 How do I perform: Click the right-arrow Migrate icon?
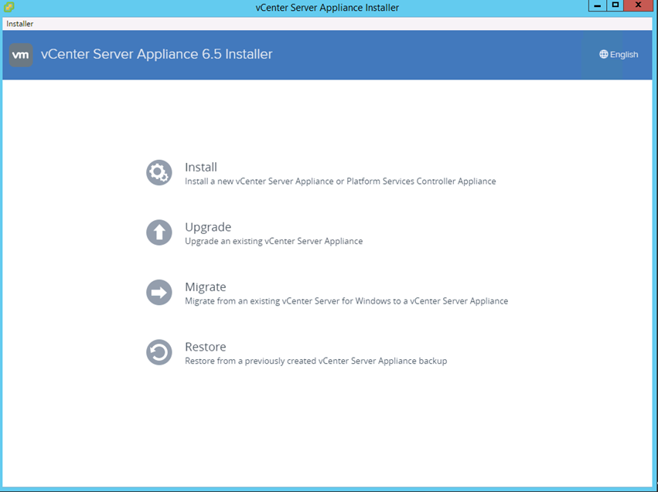(159, 293)
